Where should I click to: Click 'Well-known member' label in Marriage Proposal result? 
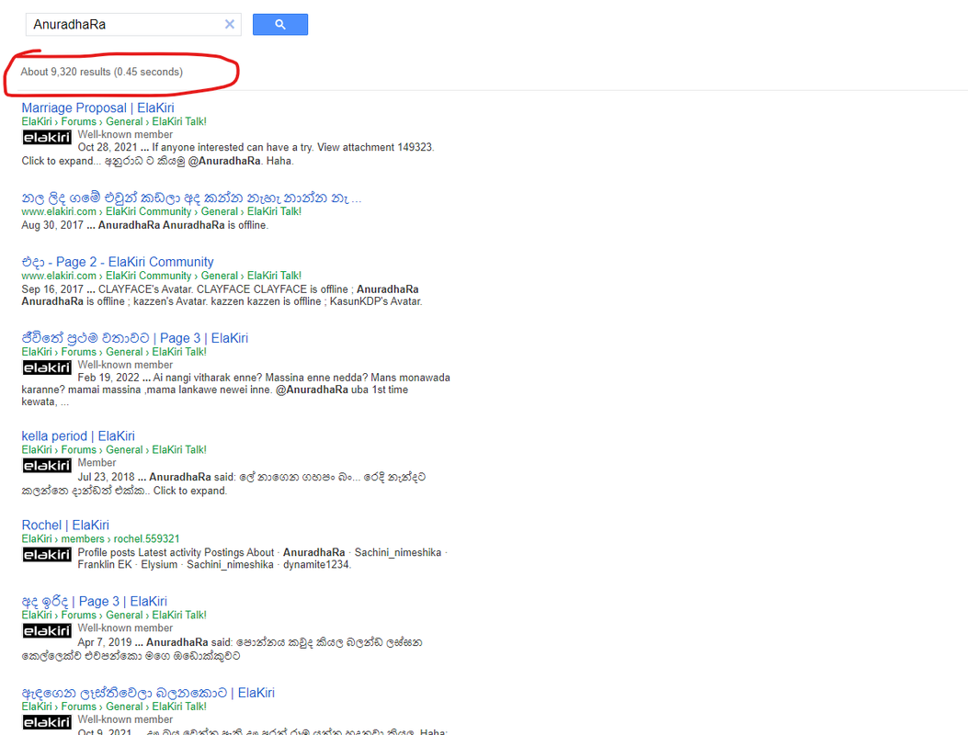click(125, 134)
